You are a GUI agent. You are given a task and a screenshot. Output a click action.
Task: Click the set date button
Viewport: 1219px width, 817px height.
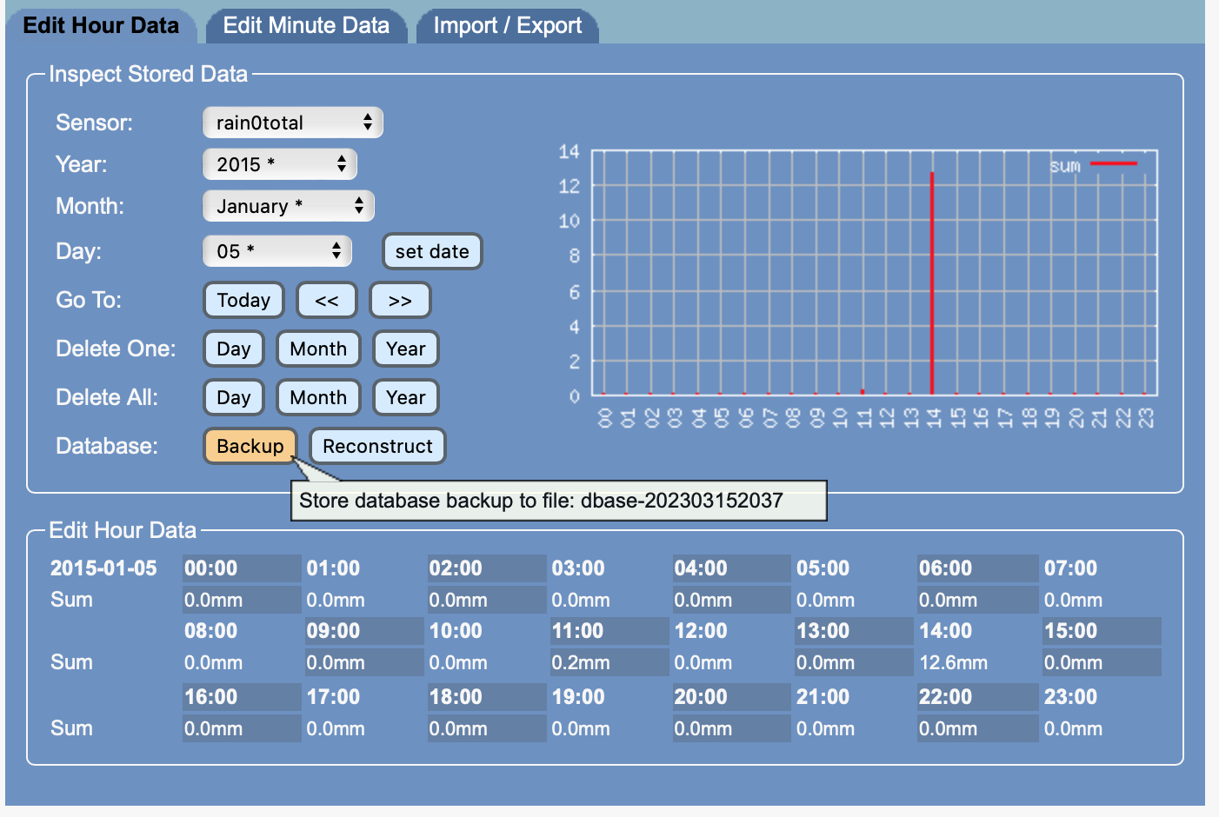pos(432,251)
